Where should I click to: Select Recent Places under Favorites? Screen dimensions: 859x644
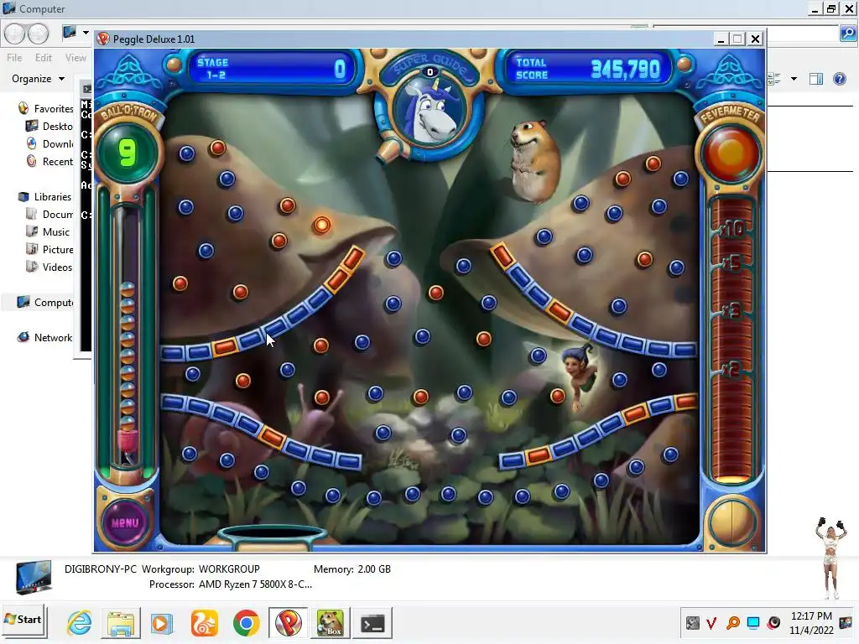click(x=49, y=162)
